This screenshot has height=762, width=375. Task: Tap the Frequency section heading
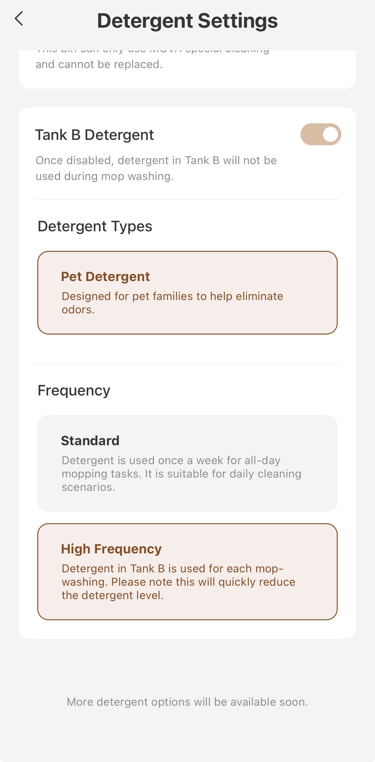point(74,390)
